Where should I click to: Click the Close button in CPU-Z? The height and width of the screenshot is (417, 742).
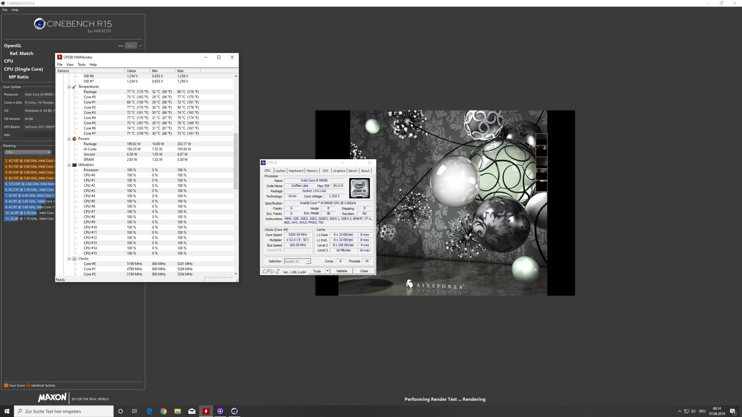click(x=364, y=271)
